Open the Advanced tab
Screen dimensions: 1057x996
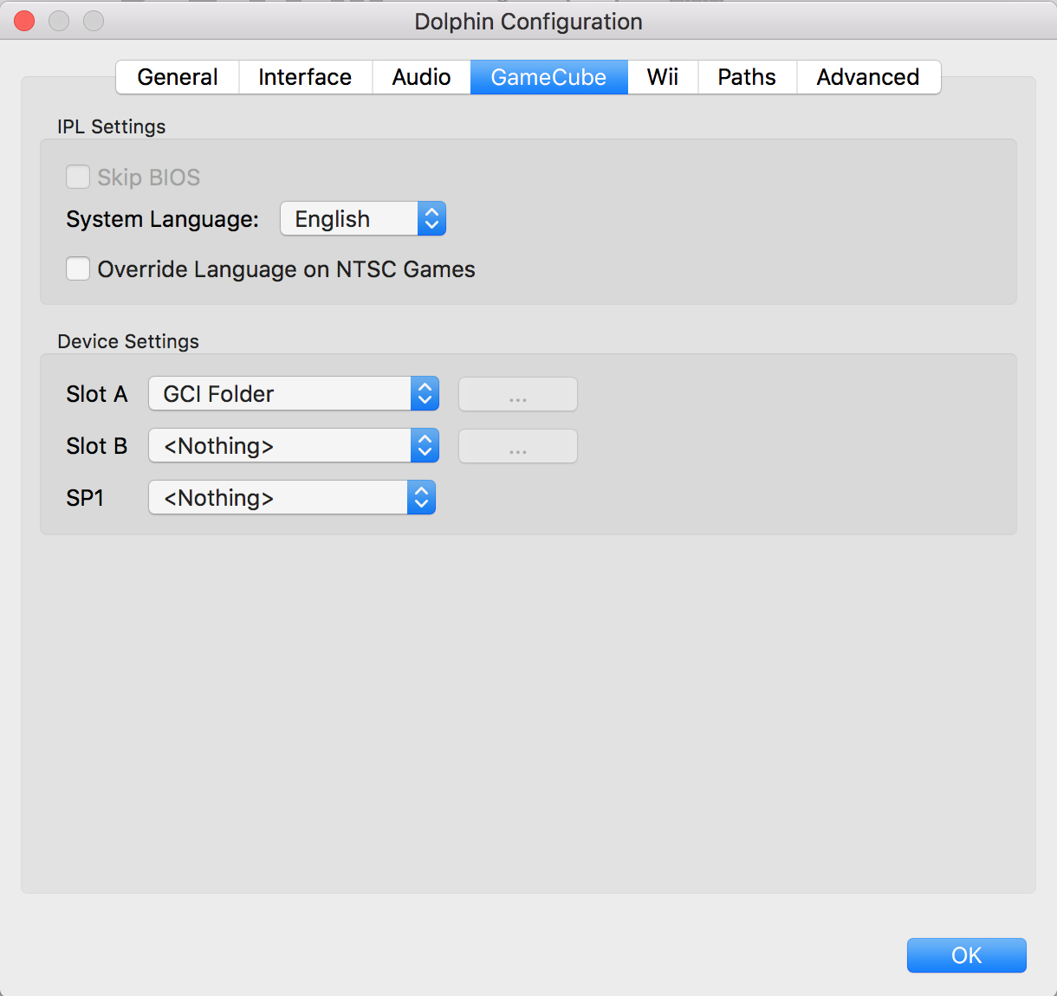(x=868, y=77)
